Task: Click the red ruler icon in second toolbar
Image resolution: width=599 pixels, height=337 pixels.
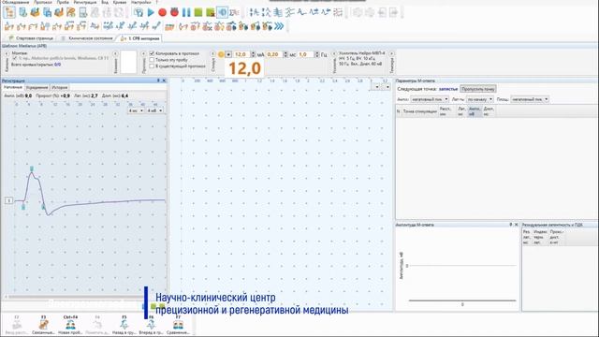Action: tap(170, 26)
